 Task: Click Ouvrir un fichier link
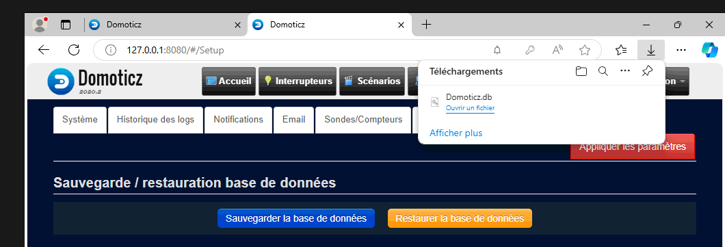click(471, 108)
